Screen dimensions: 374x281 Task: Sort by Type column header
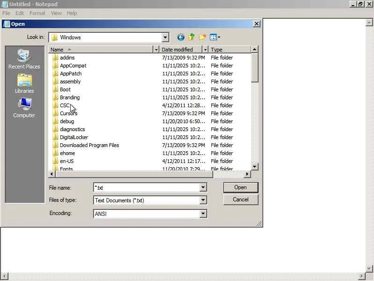(230, 50)
